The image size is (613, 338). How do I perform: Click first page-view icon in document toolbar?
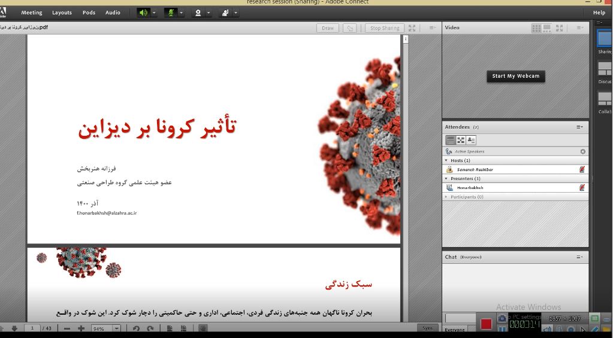tap(170, 328)
